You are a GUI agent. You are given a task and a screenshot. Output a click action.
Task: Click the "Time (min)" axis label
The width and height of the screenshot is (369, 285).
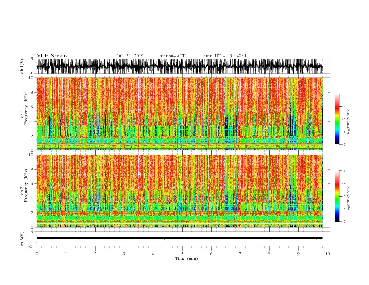pyautogui.click(x=186, y=258)
